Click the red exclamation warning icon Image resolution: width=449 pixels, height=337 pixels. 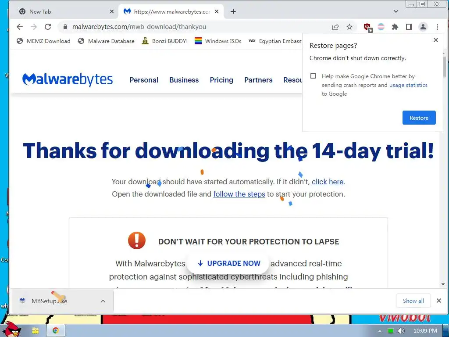point(137,240)
